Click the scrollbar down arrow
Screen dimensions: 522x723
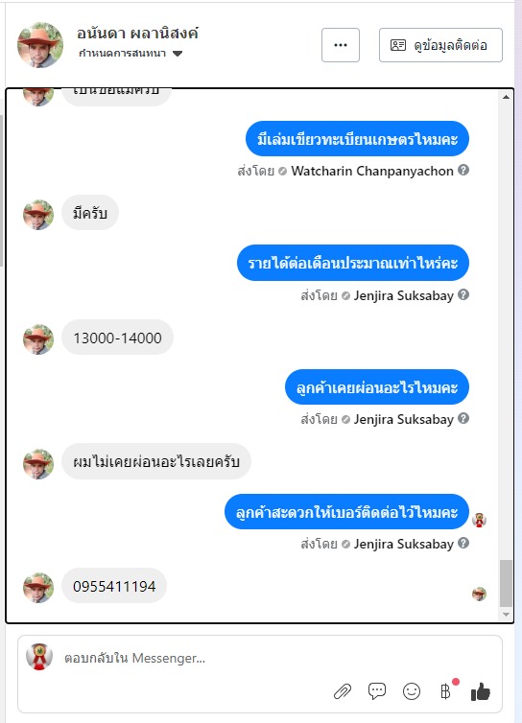(506, 615)
